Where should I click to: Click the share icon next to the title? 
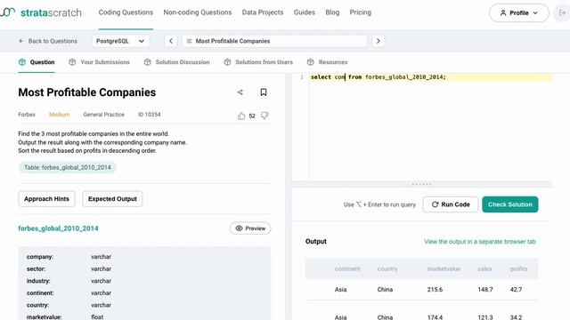[240, 92]
